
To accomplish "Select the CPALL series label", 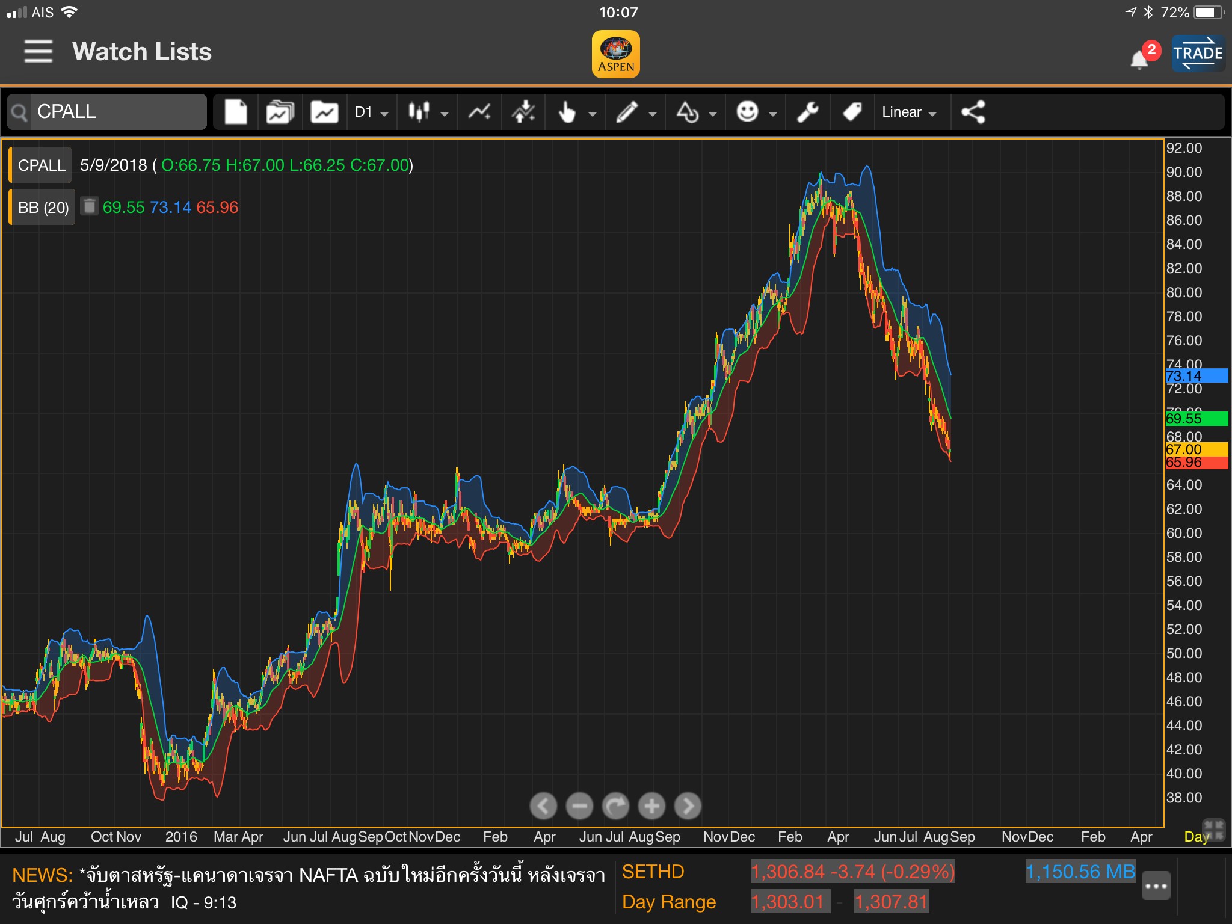I will pos(41,165).
